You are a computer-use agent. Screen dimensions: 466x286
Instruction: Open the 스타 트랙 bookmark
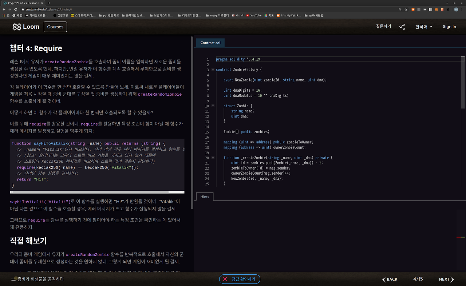[83, 15]
